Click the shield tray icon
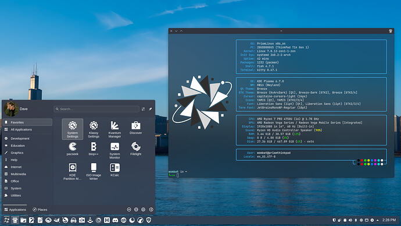 point(334,220)
